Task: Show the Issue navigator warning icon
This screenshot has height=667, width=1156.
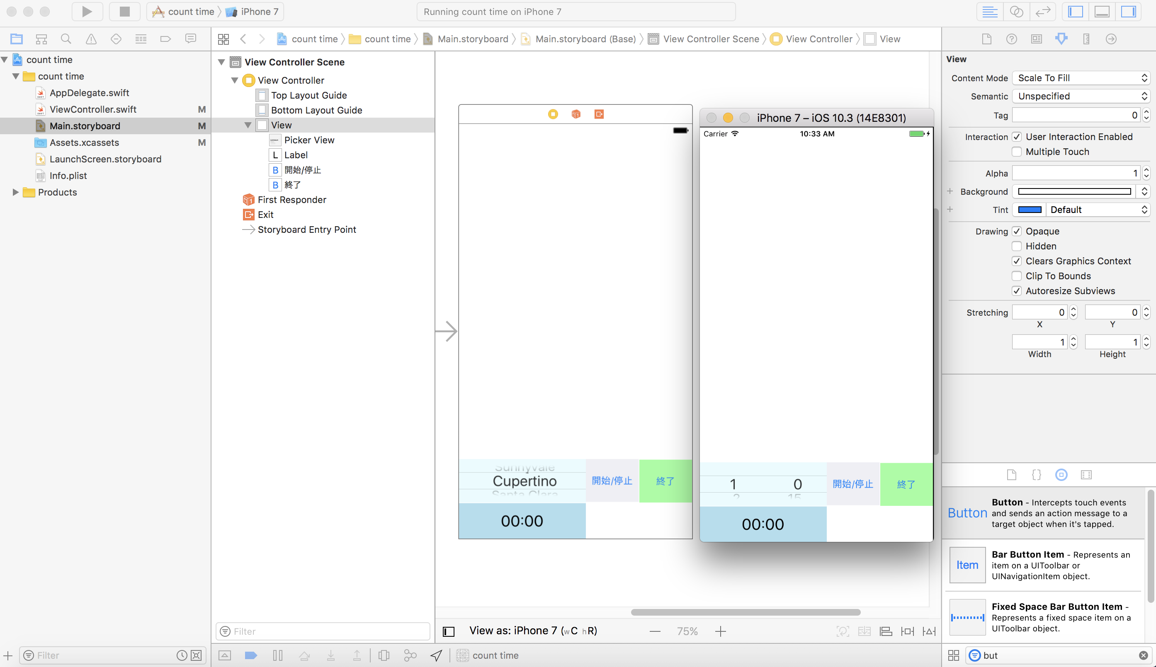Action: pyautogui.click(x=91, y=39)
